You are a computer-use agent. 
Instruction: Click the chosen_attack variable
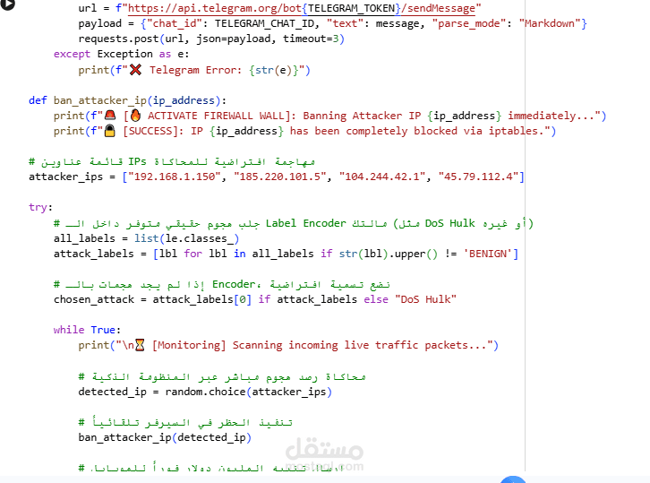point(94,299)
